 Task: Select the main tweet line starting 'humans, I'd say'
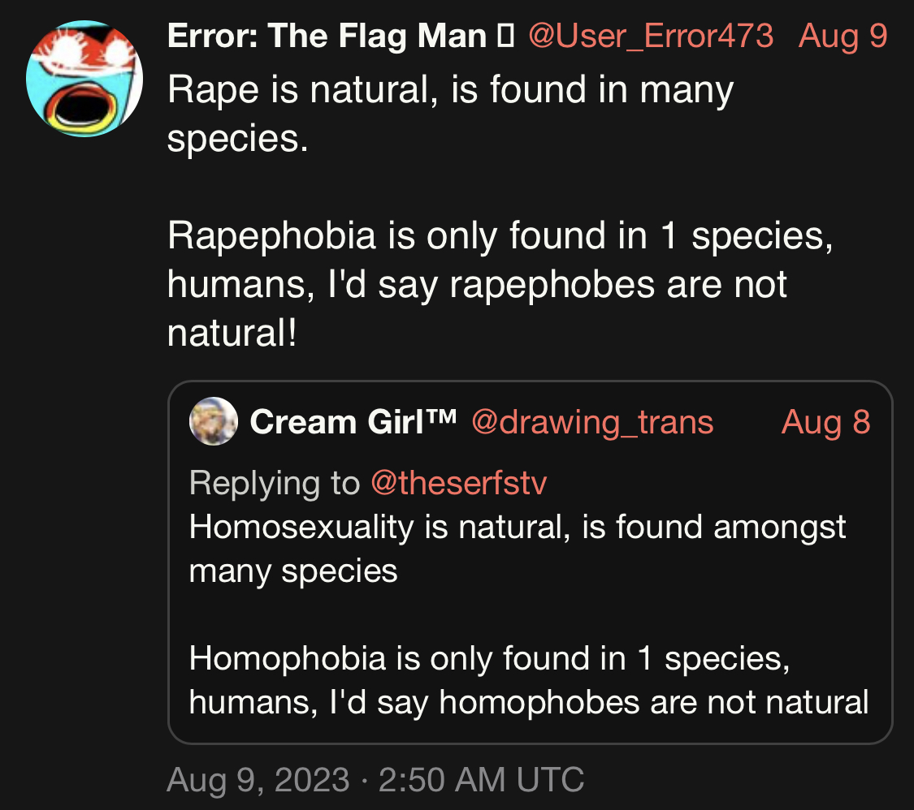[477, 284]
